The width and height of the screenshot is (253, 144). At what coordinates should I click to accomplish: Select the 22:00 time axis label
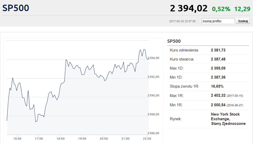click(x=147, y=139)
